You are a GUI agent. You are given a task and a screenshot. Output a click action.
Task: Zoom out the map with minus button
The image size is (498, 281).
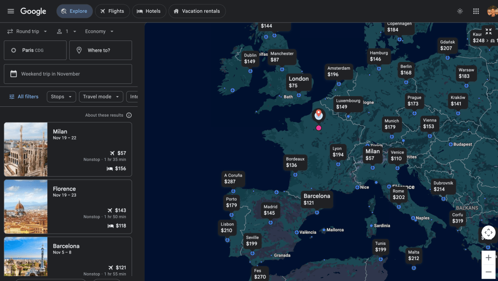click(x=488, y=272)
